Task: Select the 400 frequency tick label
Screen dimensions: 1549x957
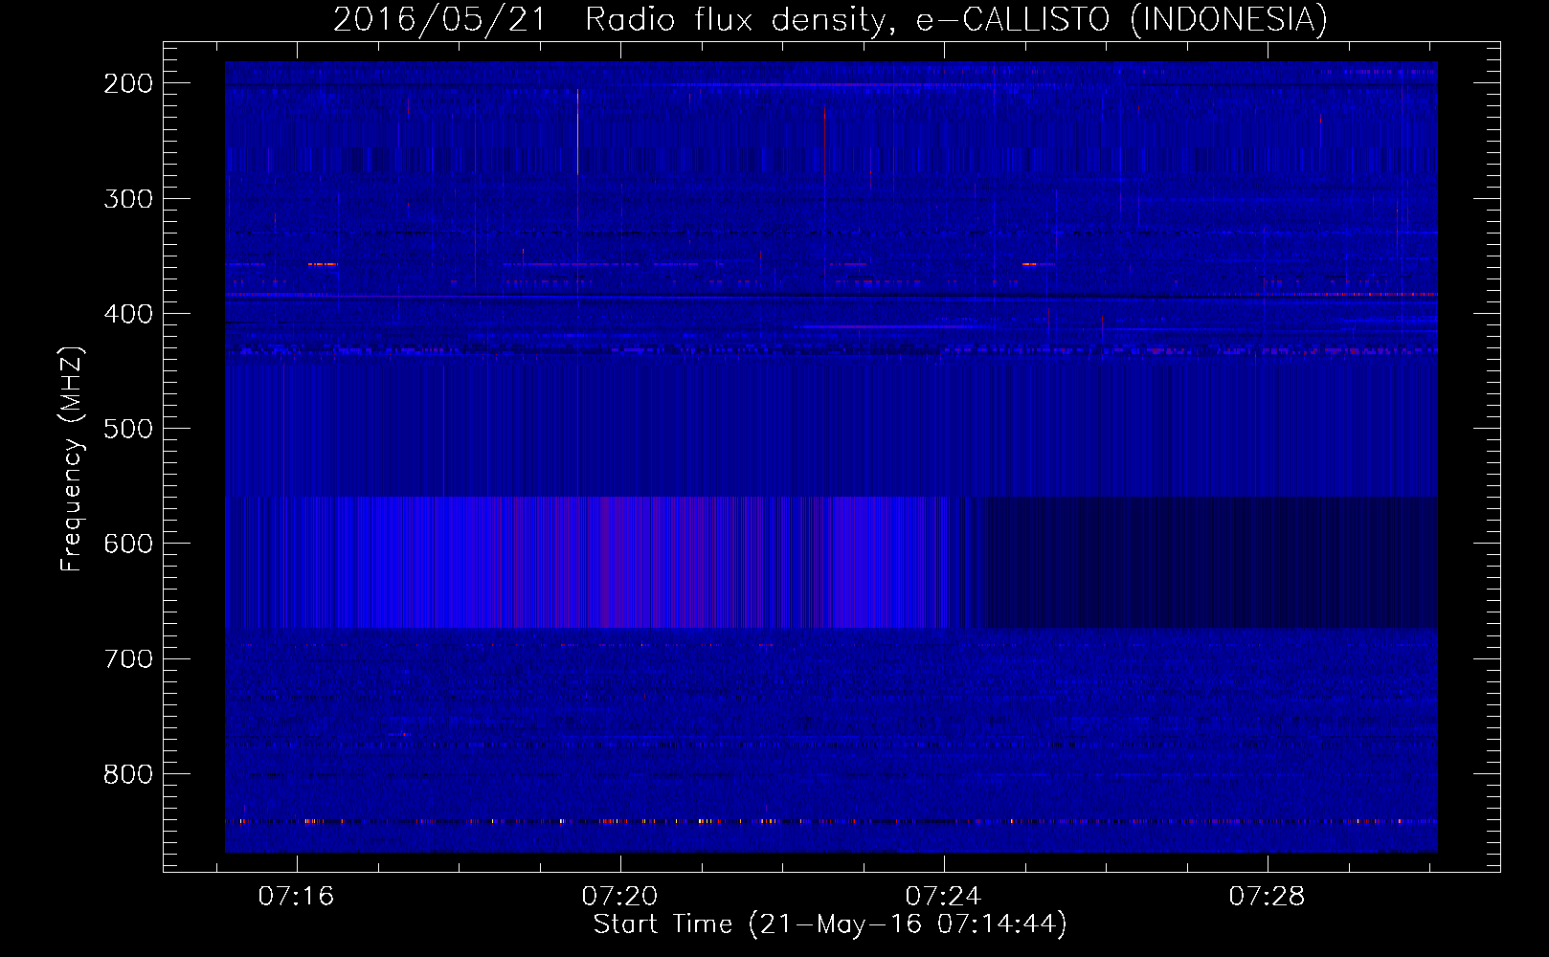Action: click(128, 314)
